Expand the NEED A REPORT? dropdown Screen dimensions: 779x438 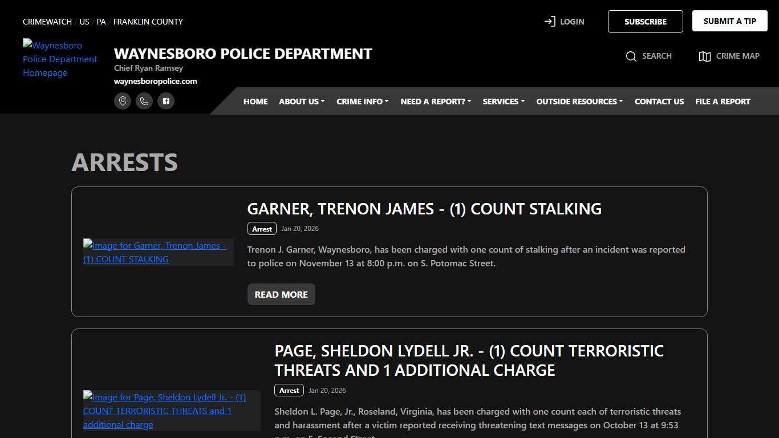tap(435, 101)
